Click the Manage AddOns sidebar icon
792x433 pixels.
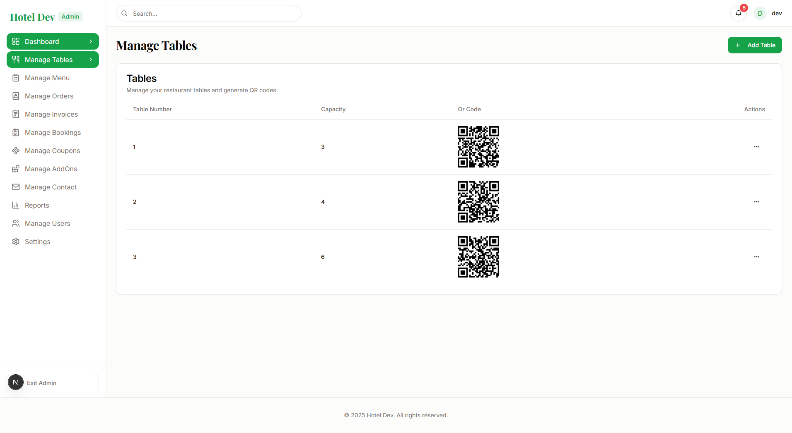pos(16,169)
